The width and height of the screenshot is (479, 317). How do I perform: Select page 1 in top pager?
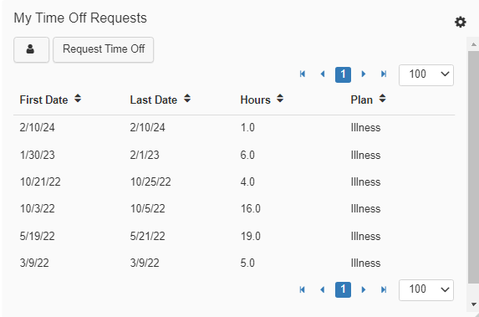coord(343,74)
